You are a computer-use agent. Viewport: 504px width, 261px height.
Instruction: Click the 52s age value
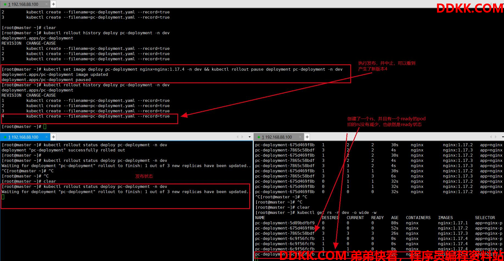click(x=395, y=228)
